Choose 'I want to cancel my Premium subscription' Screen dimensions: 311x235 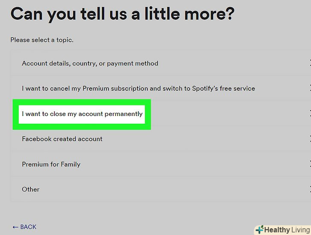[138, 89]
